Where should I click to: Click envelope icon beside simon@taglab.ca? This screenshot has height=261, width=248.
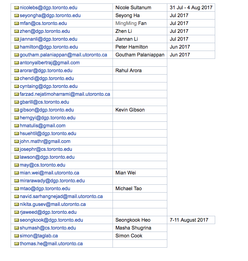pos(16,236)
